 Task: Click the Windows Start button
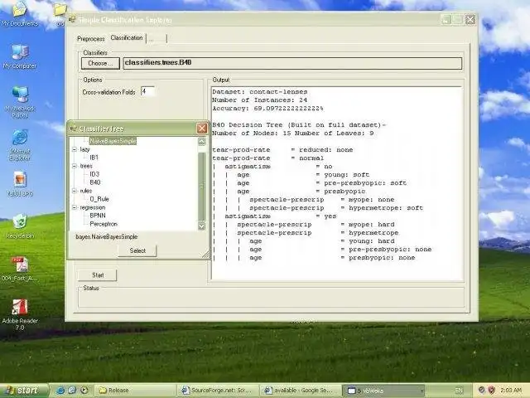[24, 391]
